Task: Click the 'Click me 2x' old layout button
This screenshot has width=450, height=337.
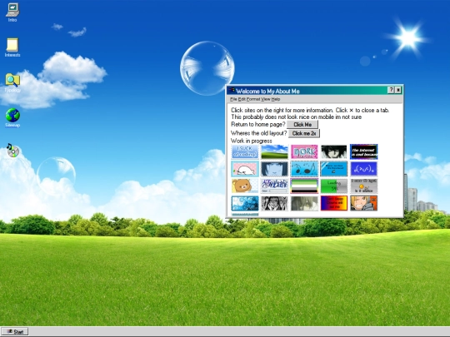Action: tap(304, 133)
